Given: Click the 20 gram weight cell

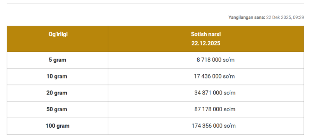Looking at the screenshot, I should (x=57, y=93).
